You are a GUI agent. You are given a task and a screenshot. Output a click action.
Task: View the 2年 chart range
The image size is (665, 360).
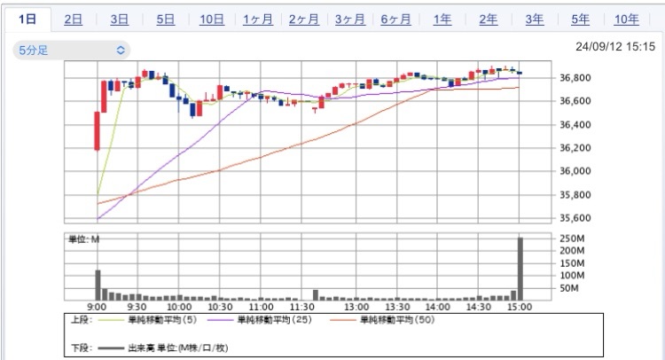click(489, 20)
